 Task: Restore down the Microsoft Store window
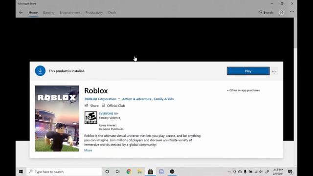[282, 3]
